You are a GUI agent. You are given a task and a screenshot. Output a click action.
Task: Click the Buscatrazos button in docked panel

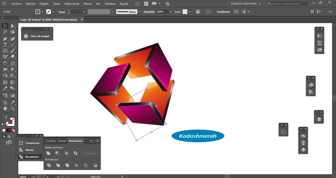pos(29,157)
